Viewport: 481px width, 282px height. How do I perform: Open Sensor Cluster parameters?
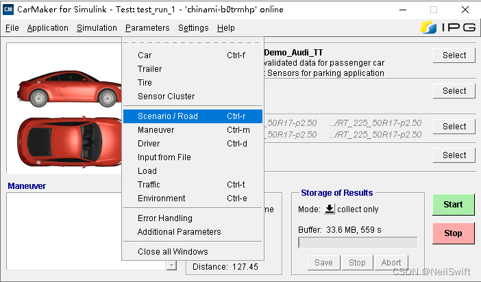coord(193,97)
